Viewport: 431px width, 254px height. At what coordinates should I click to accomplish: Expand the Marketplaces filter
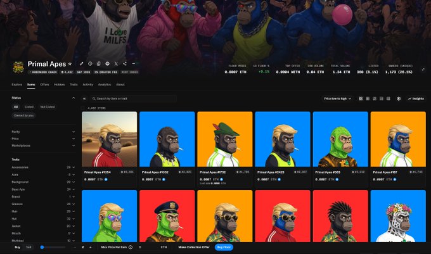(x=43, y=146)
